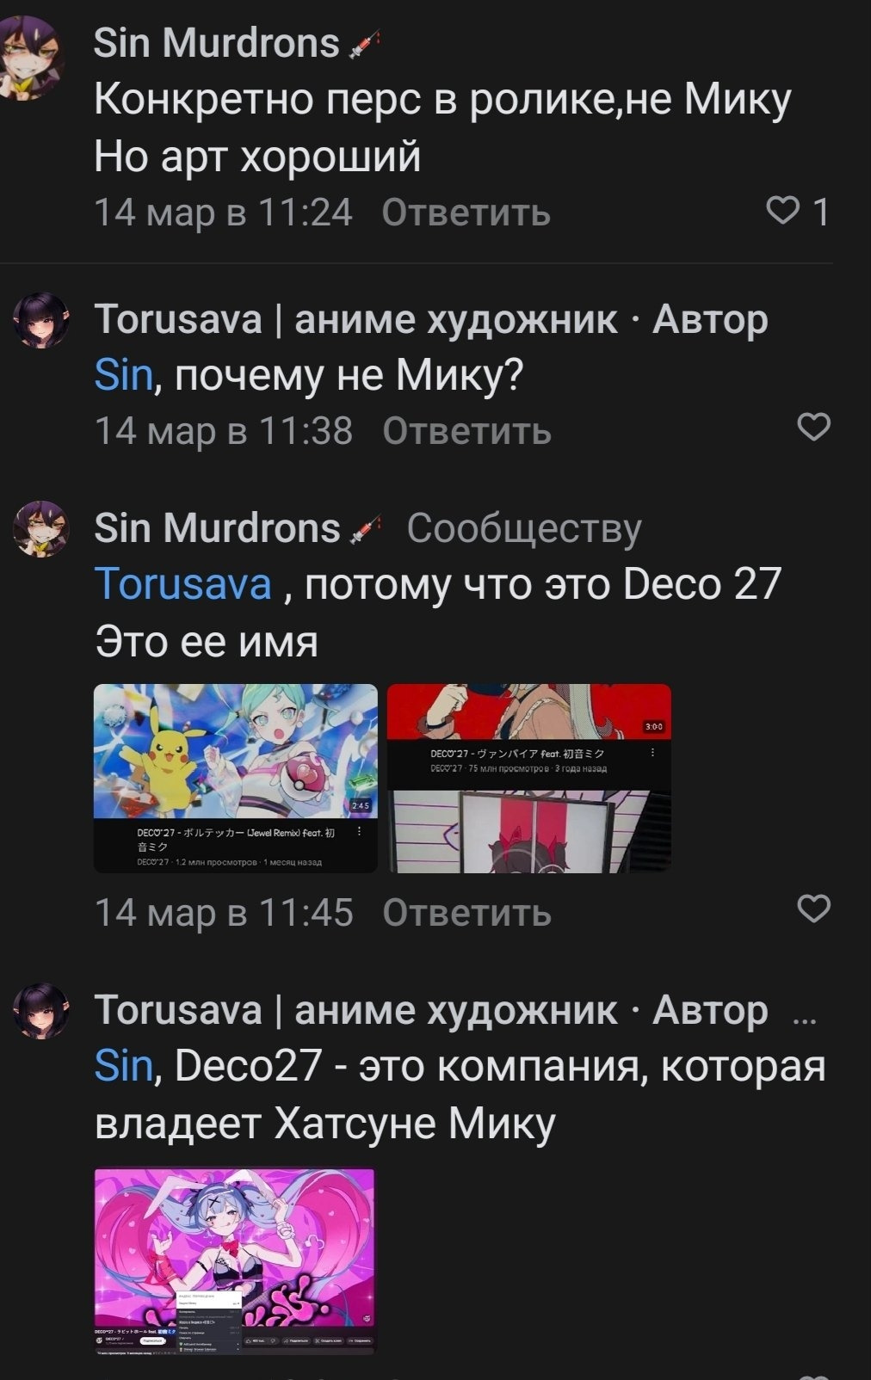
Task: Tap the "Сообществу" label next to Sin Murdrons
Action: tap(523, 528)
